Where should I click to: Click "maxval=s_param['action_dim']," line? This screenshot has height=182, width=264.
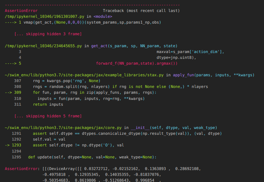point(190,52)
